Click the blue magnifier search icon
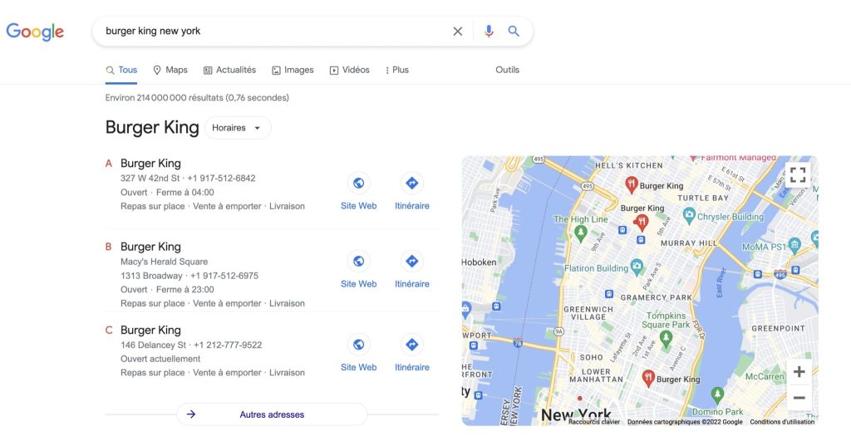The height and width of the screenshot is (441, 851). click(514, 32)
